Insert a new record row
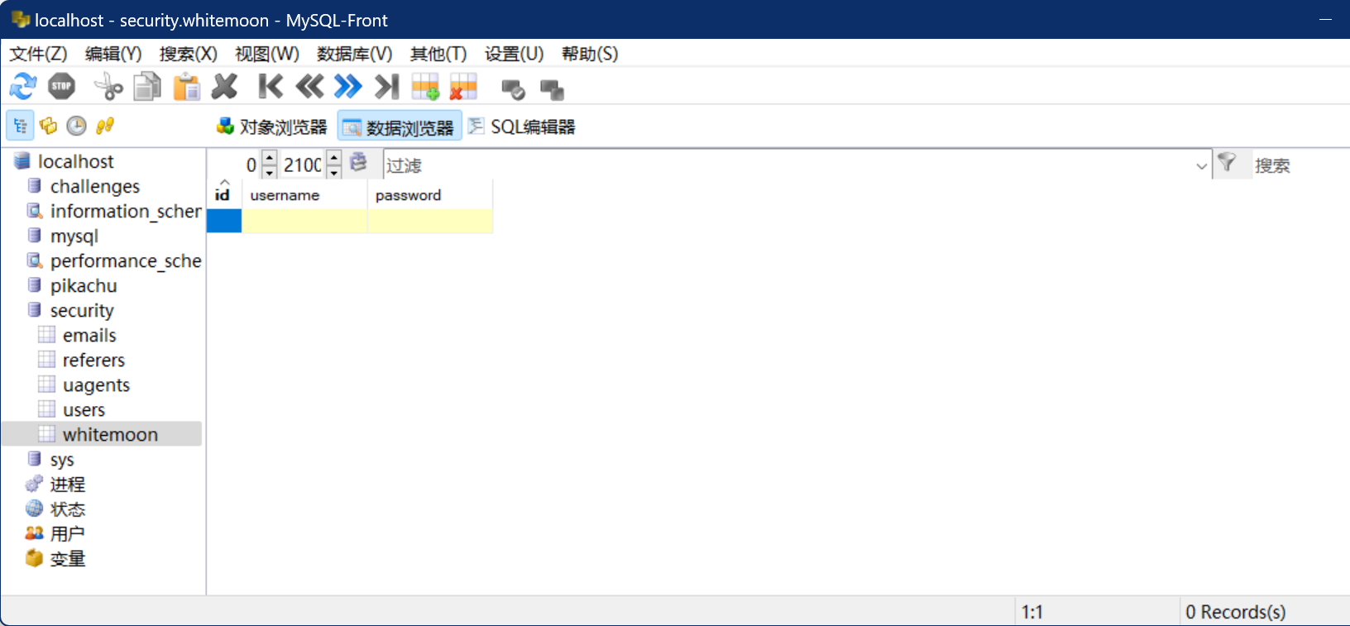This screenshot has width=1350, height=626. (425, 86)
